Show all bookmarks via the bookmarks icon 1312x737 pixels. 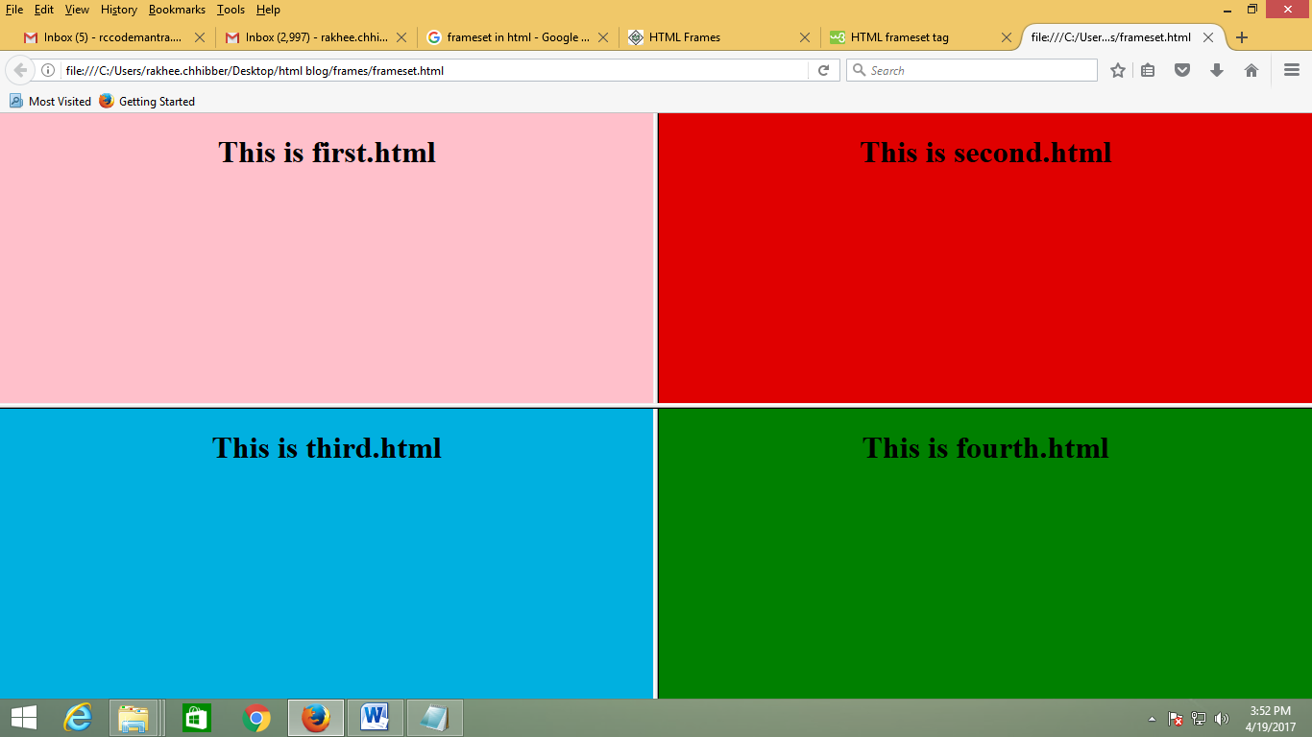click(x=1148, y=69)
